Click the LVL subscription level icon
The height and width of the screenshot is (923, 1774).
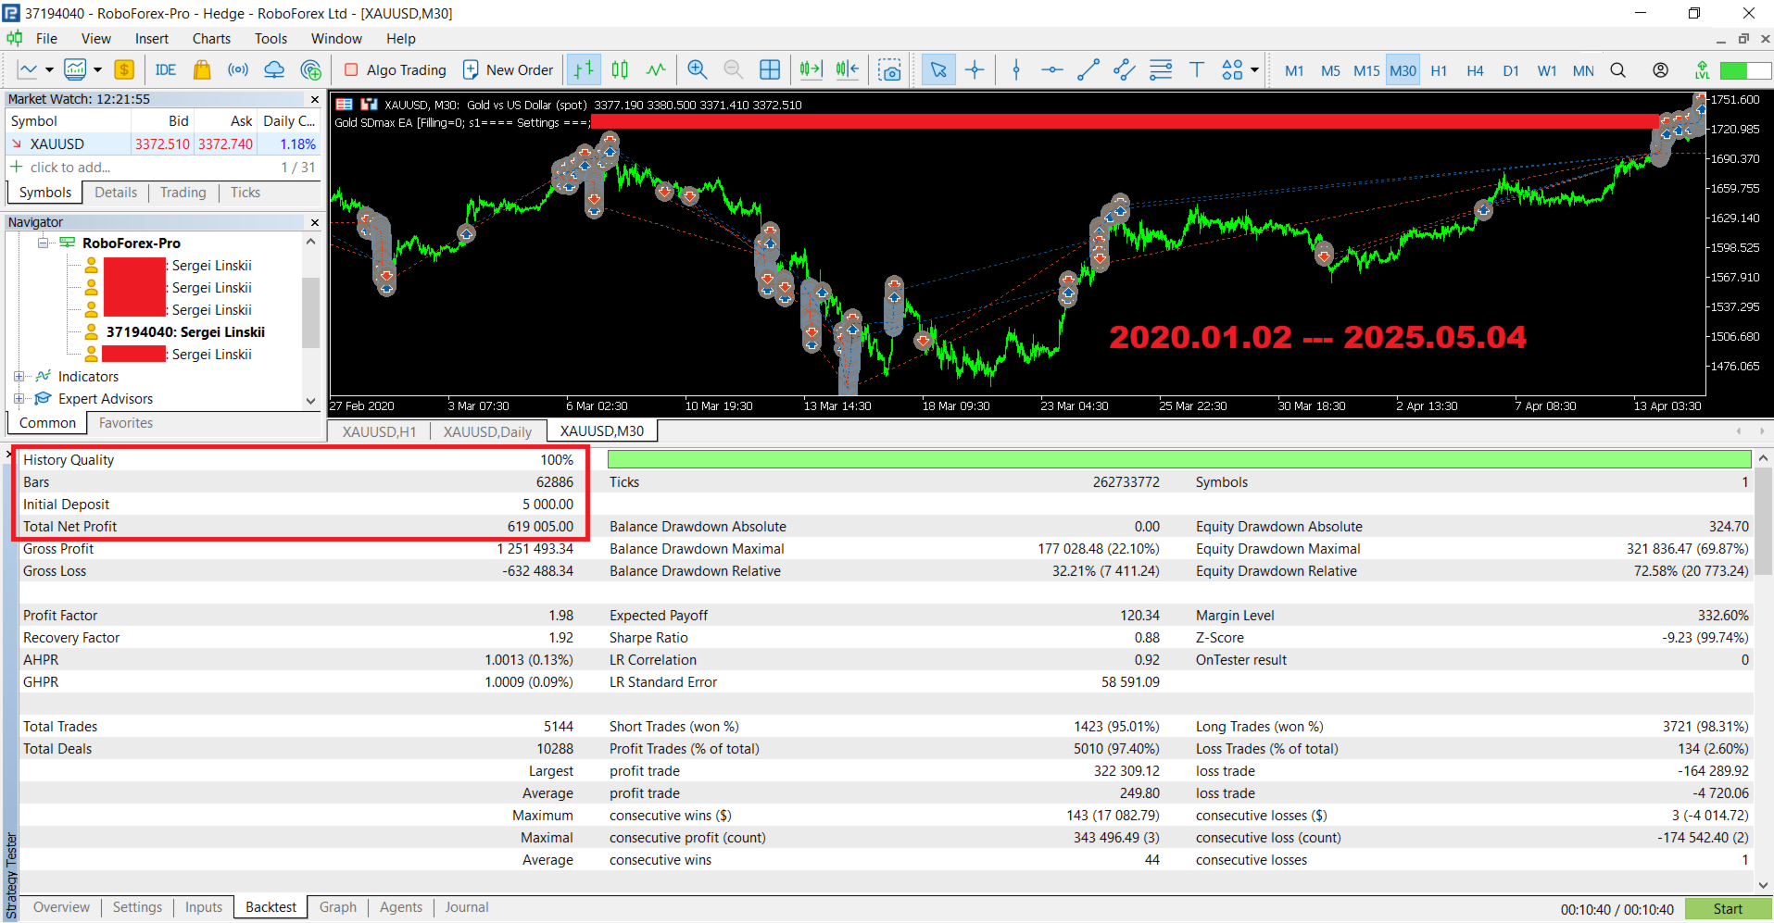tap(1702, 70)
